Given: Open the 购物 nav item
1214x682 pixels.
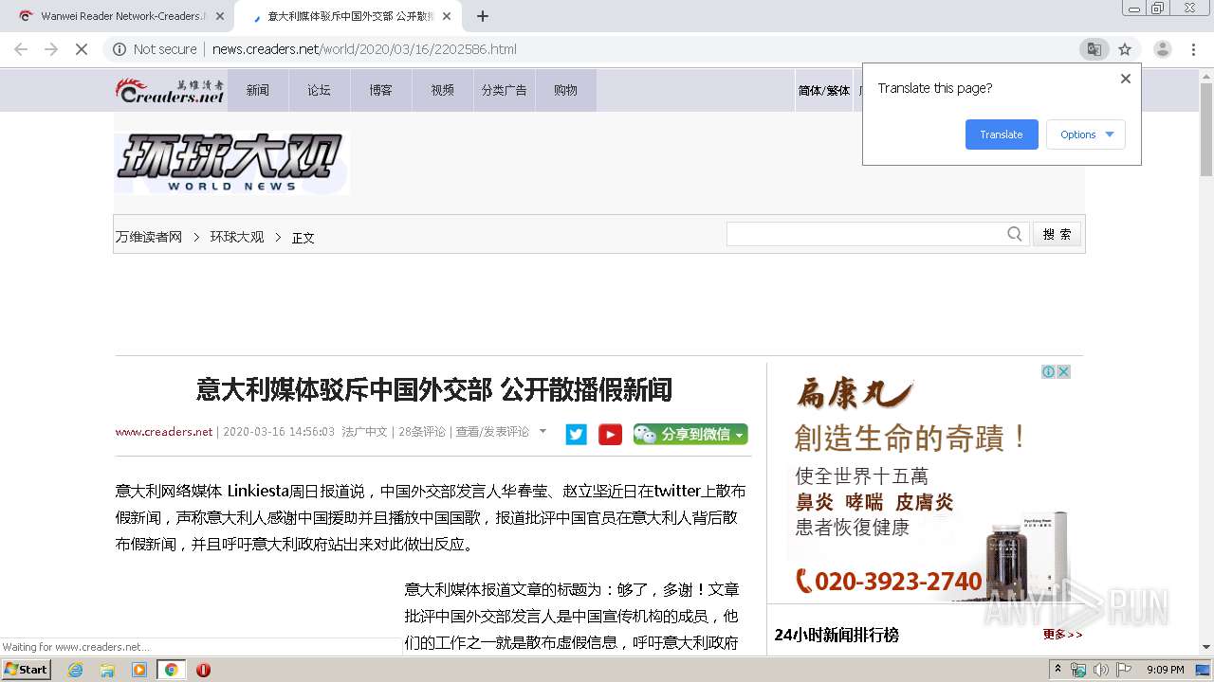Looking at the screenshot, I should pos(566,90).
